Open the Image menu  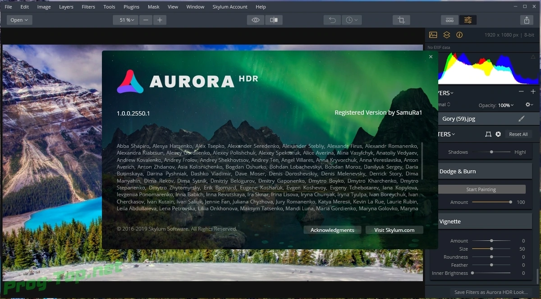coord(44,7)
